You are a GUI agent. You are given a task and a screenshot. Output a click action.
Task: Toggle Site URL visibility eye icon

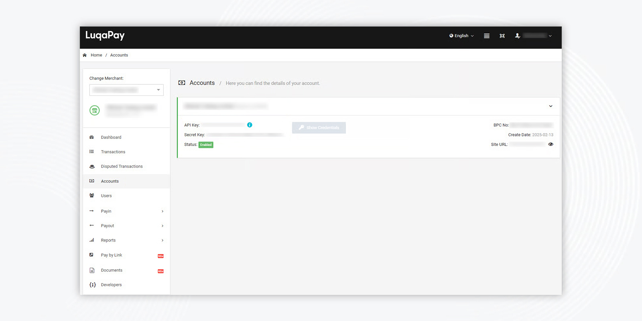(551, 144)
